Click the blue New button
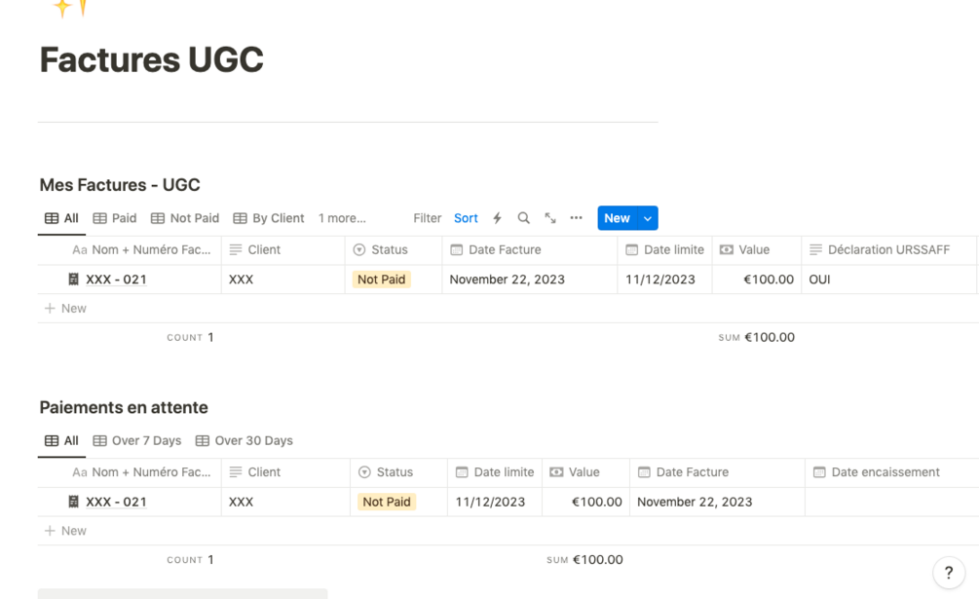The width and height of the screenshot is (979, 599). [617, 218]
